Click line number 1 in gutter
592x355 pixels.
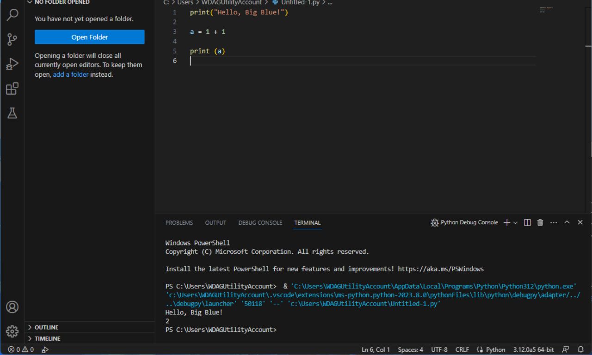175,12
